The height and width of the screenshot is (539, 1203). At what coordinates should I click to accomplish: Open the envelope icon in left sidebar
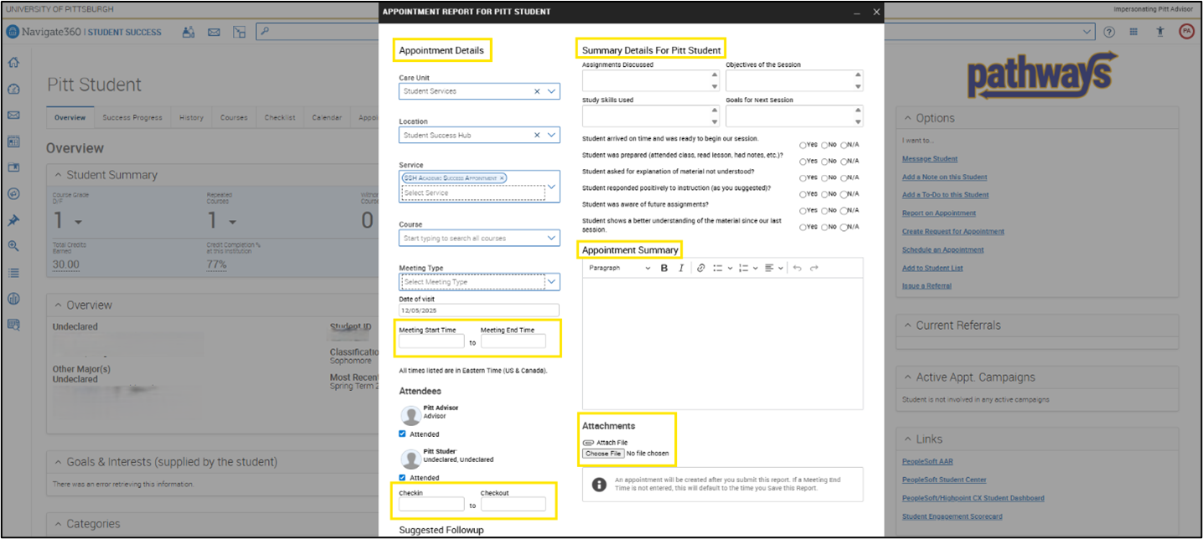[x=13, y=116]
